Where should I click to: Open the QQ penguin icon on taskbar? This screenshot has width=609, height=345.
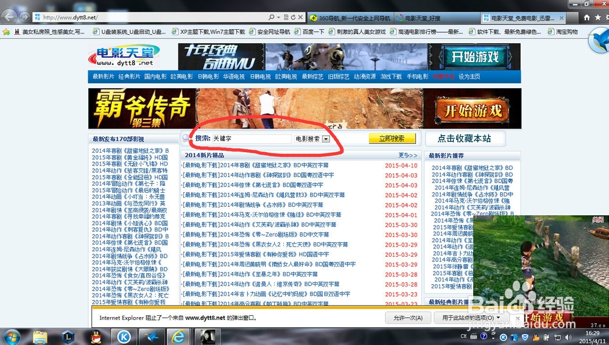tap(96, 337)
